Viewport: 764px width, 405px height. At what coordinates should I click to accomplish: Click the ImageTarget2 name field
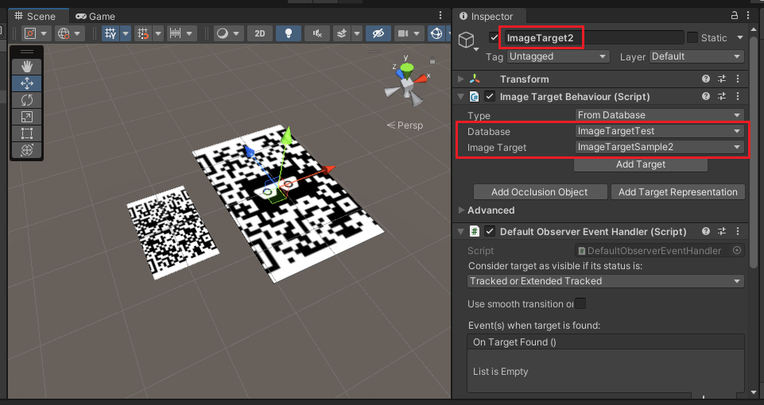pyautogui.click(x=594, y=37)
